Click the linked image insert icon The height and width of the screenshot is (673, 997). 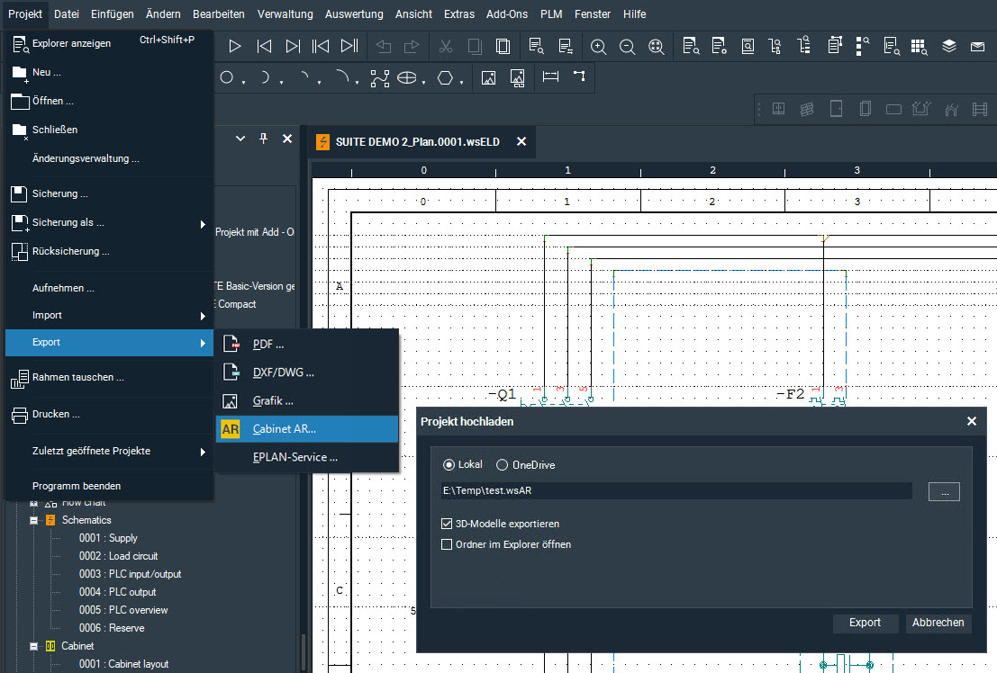point(518,78)
